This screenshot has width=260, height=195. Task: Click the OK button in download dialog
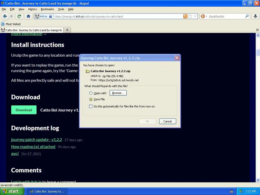click(148, 121)
